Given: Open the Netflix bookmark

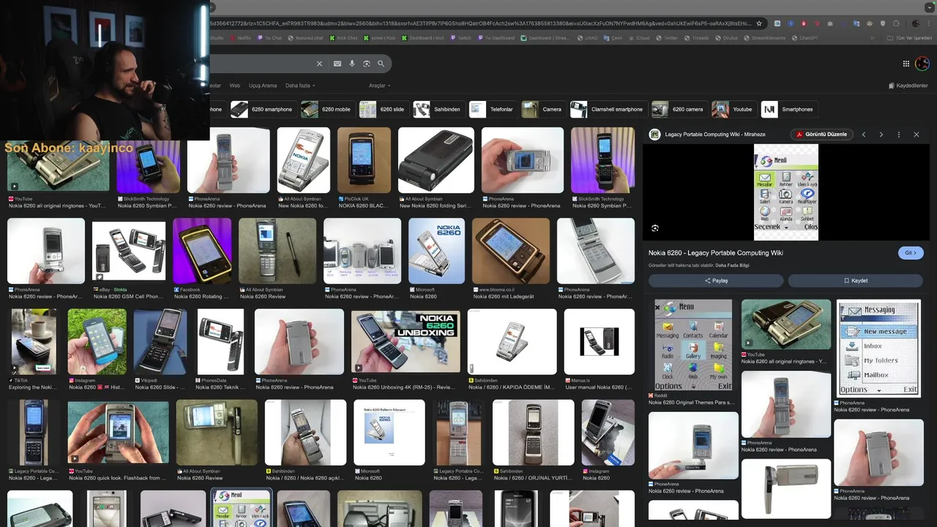Looking at the screenshot, I should tap(239, 38).
